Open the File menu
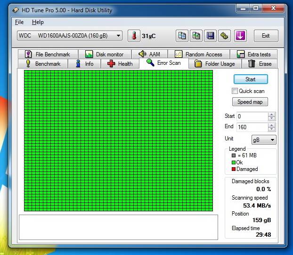This screenshot has width=293, height=255. pyautogui.click(x=19, y=22)
